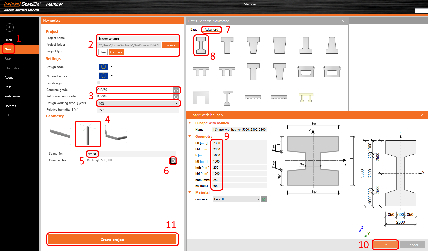
Task: Choose the first double-T cross-section
Action: tap(201, 71)
